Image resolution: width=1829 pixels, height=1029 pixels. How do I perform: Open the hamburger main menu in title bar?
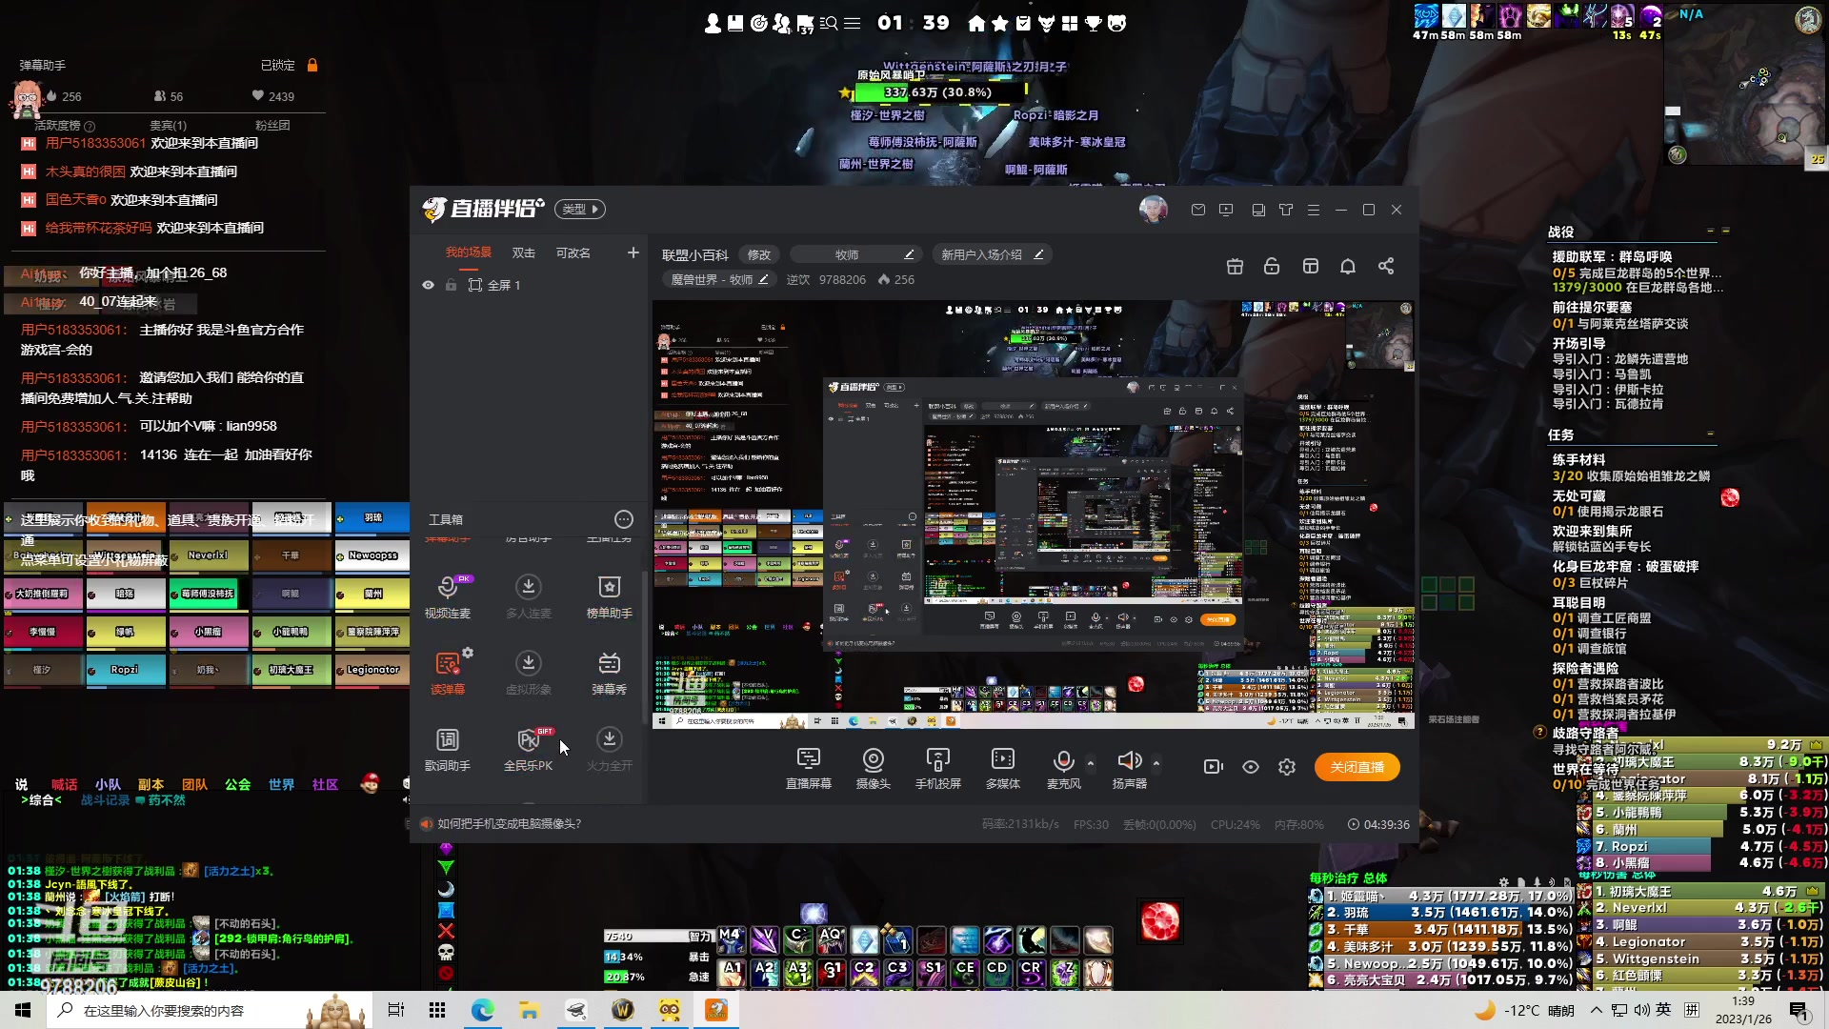1314,210
